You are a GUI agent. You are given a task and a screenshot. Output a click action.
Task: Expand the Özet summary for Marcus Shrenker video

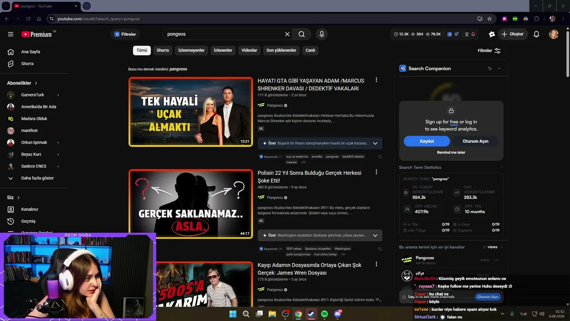click(x=320, y=143)
